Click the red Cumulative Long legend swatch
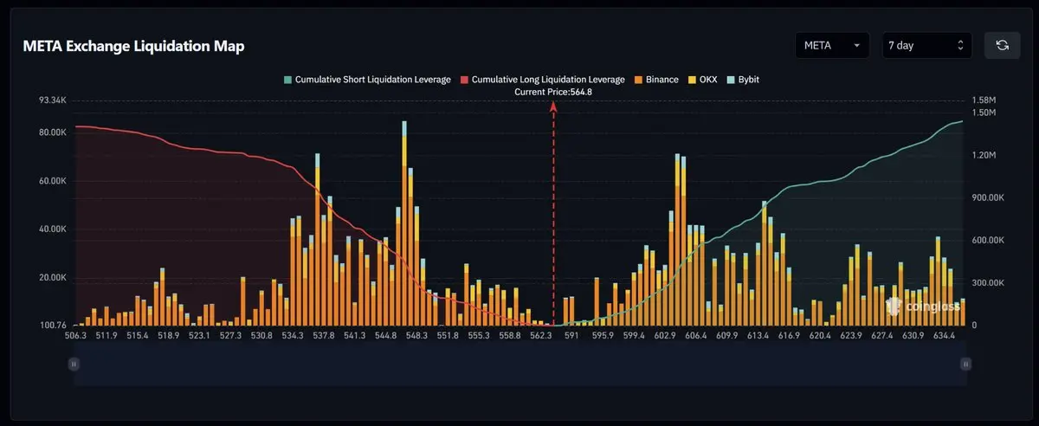The width and height of the screenshot is (1039, 426). pos(463,79)
